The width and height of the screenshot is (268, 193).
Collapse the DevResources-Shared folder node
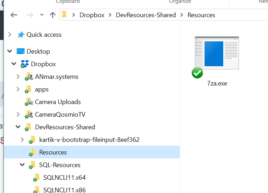point(18,127)
